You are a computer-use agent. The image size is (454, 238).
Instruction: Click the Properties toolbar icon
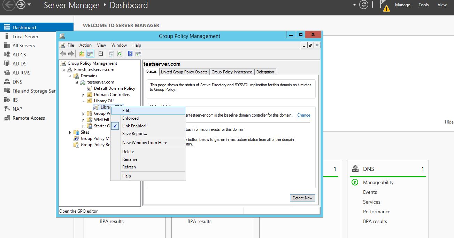(x=111, y=54)
